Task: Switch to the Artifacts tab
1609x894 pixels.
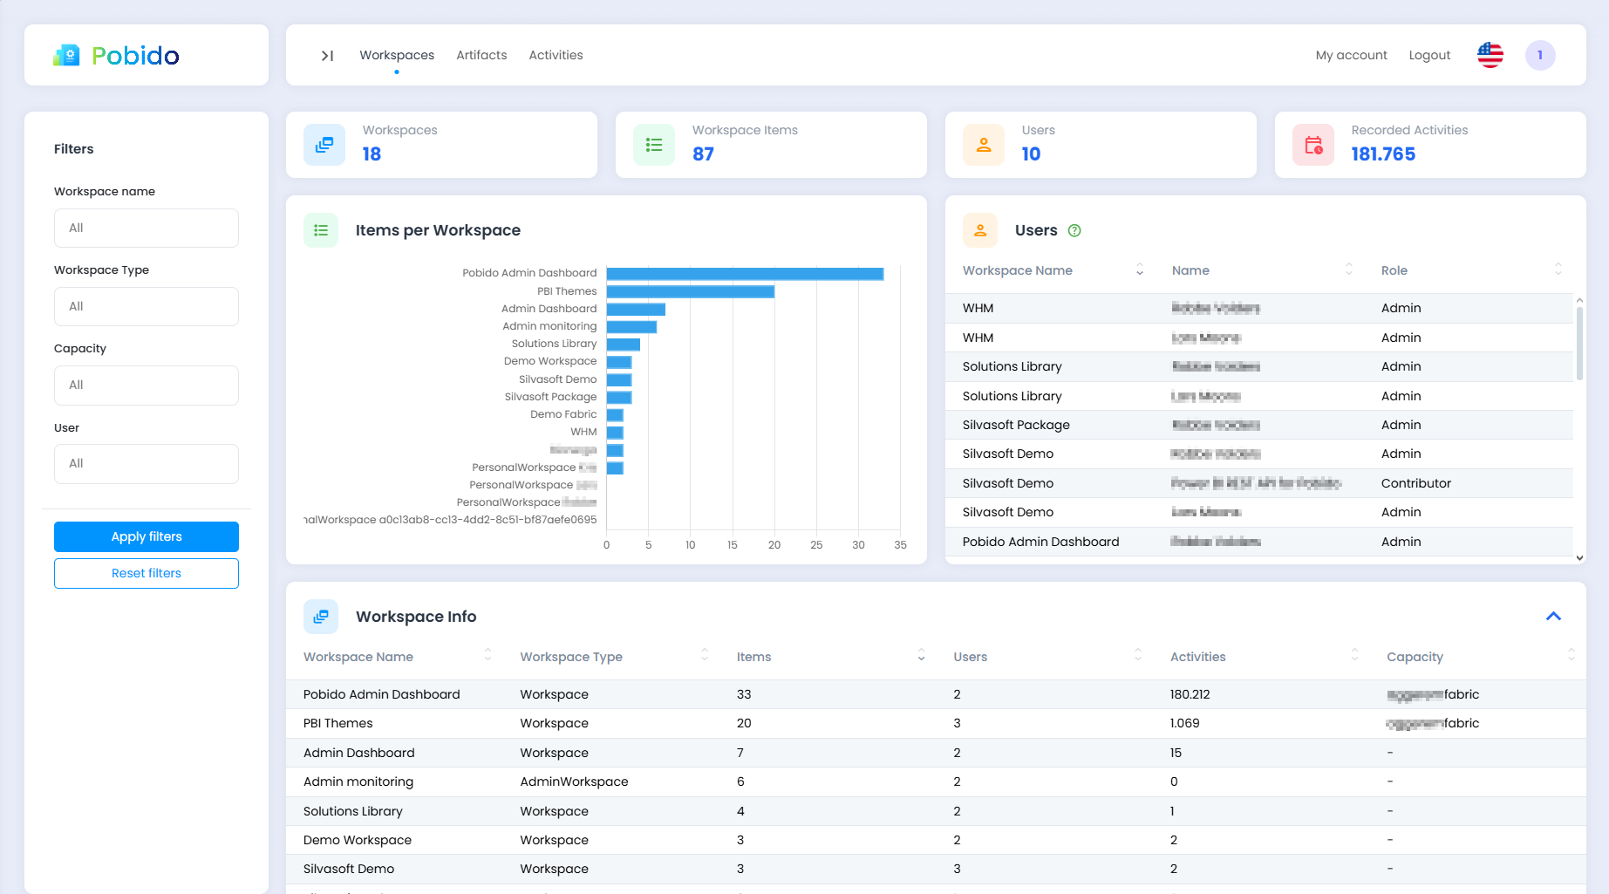Action: point(481,55)
